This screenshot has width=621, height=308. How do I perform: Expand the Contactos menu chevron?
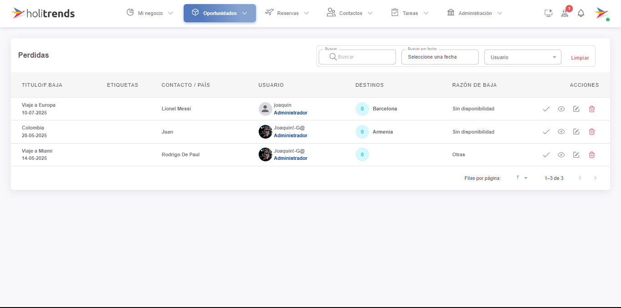[x=370, y=13]
